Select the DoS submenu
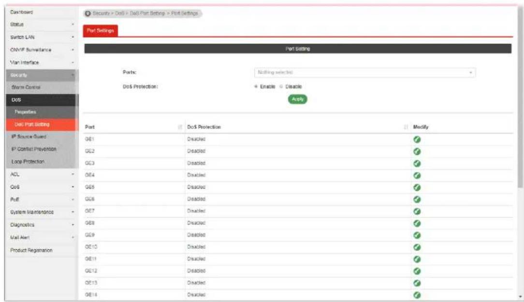524x302 pixels. (42, 100)
